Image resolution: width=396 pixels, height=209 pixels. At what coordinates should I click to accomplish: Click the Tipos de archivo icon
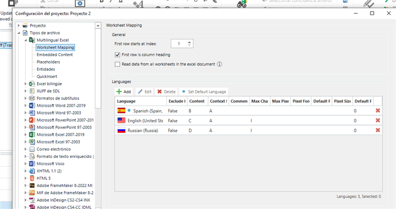[x=25, y=33]
